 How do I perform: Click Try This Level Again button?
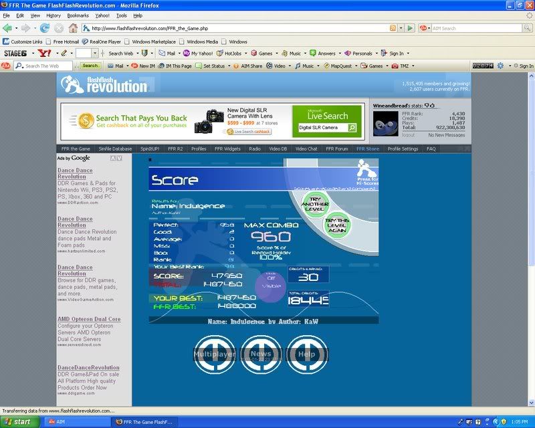pyautogui.click(x=338, y=224)
